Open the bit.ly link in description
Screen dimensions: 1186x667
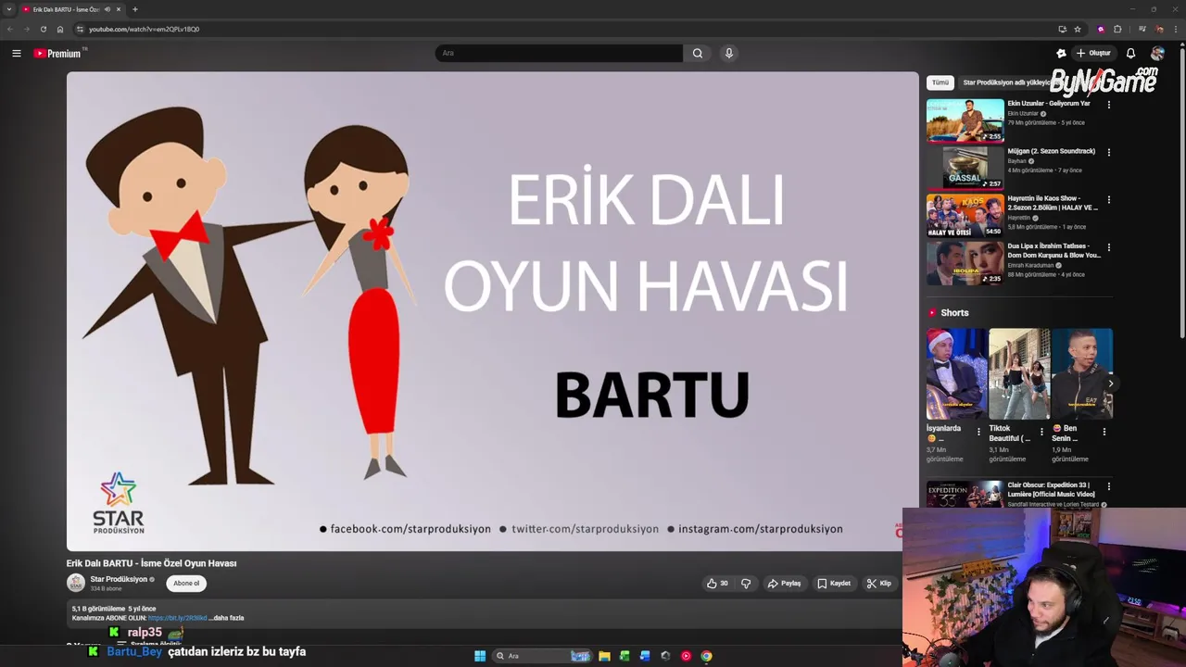pyautogui.click(x=177, y=618)
